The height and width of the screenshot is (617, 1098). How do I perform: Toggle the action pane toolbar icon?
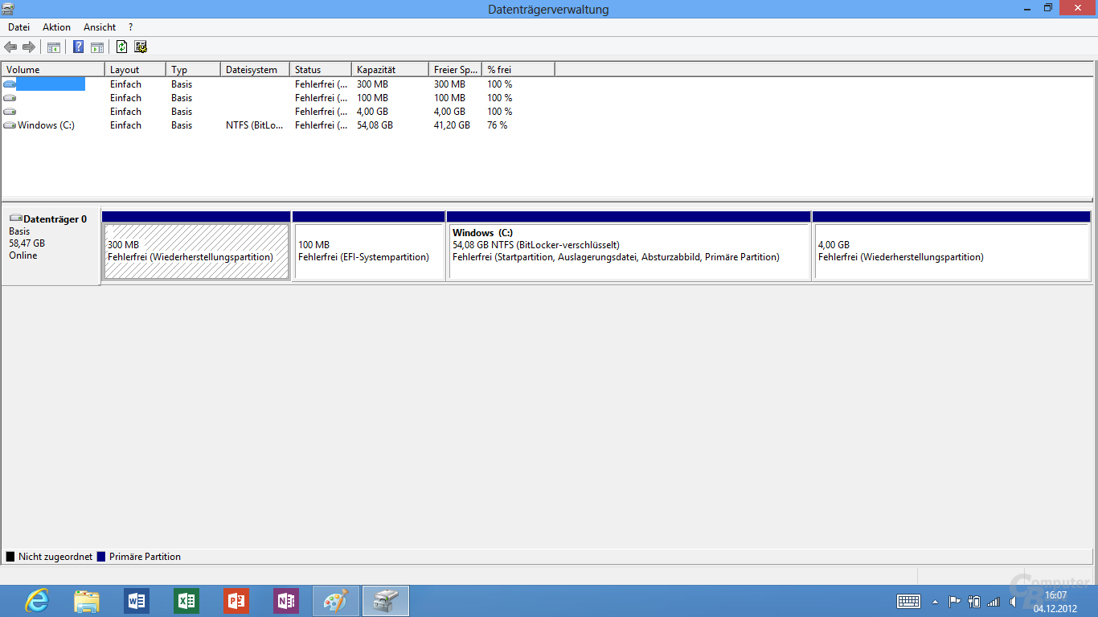point(97,47)
